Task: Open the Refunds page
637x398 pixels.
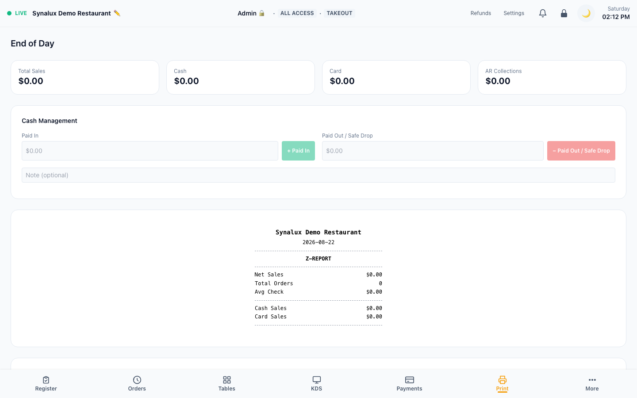Action: coord(481,13)
